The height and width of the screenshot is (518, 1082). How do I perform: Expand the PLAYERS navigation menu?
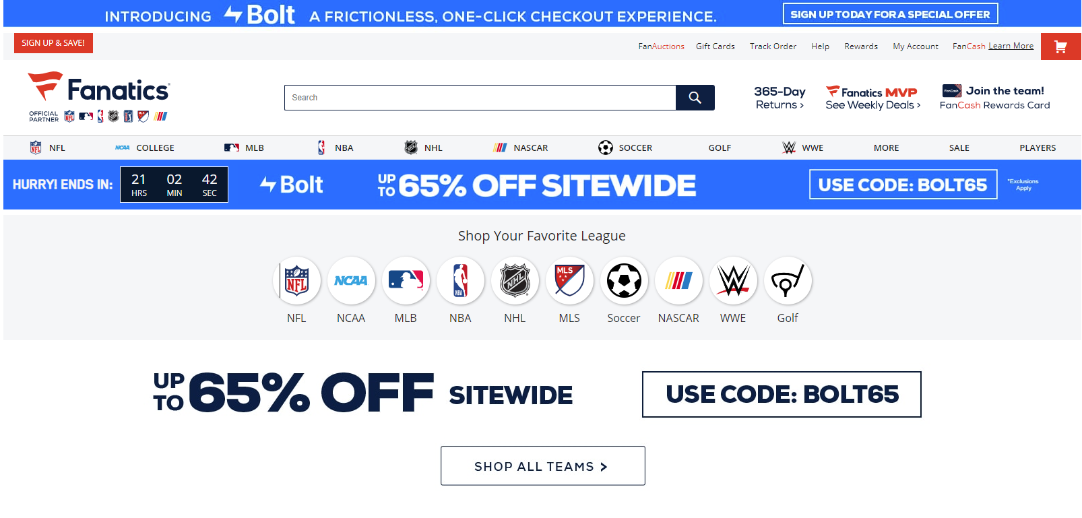[1038, 148]
